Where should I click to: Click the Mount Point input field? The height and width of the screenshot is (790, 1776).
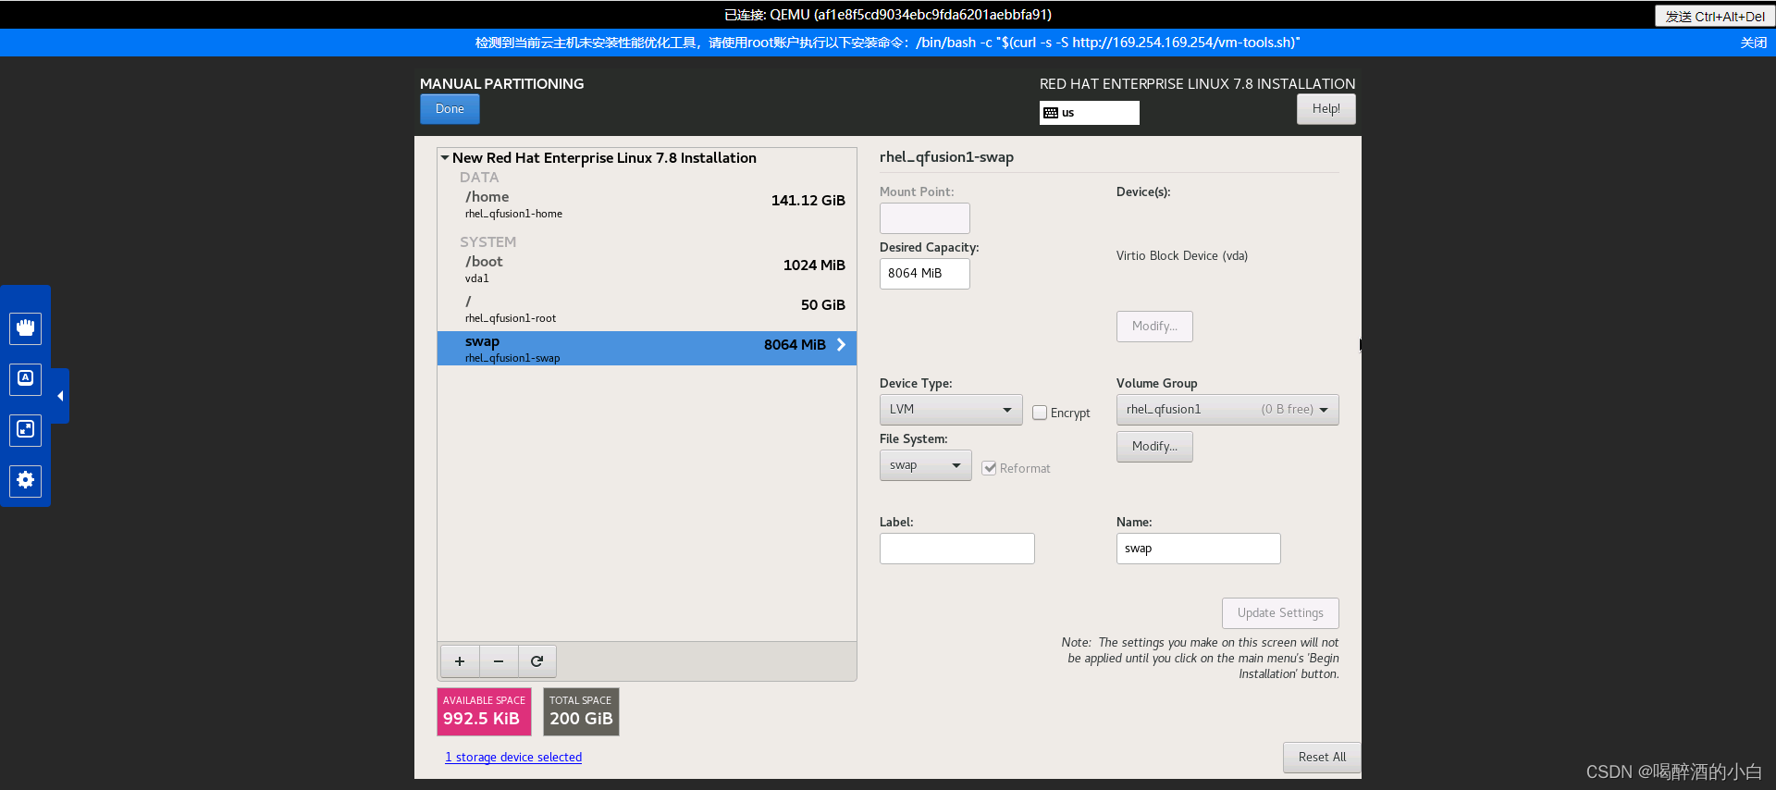[924, 218]
